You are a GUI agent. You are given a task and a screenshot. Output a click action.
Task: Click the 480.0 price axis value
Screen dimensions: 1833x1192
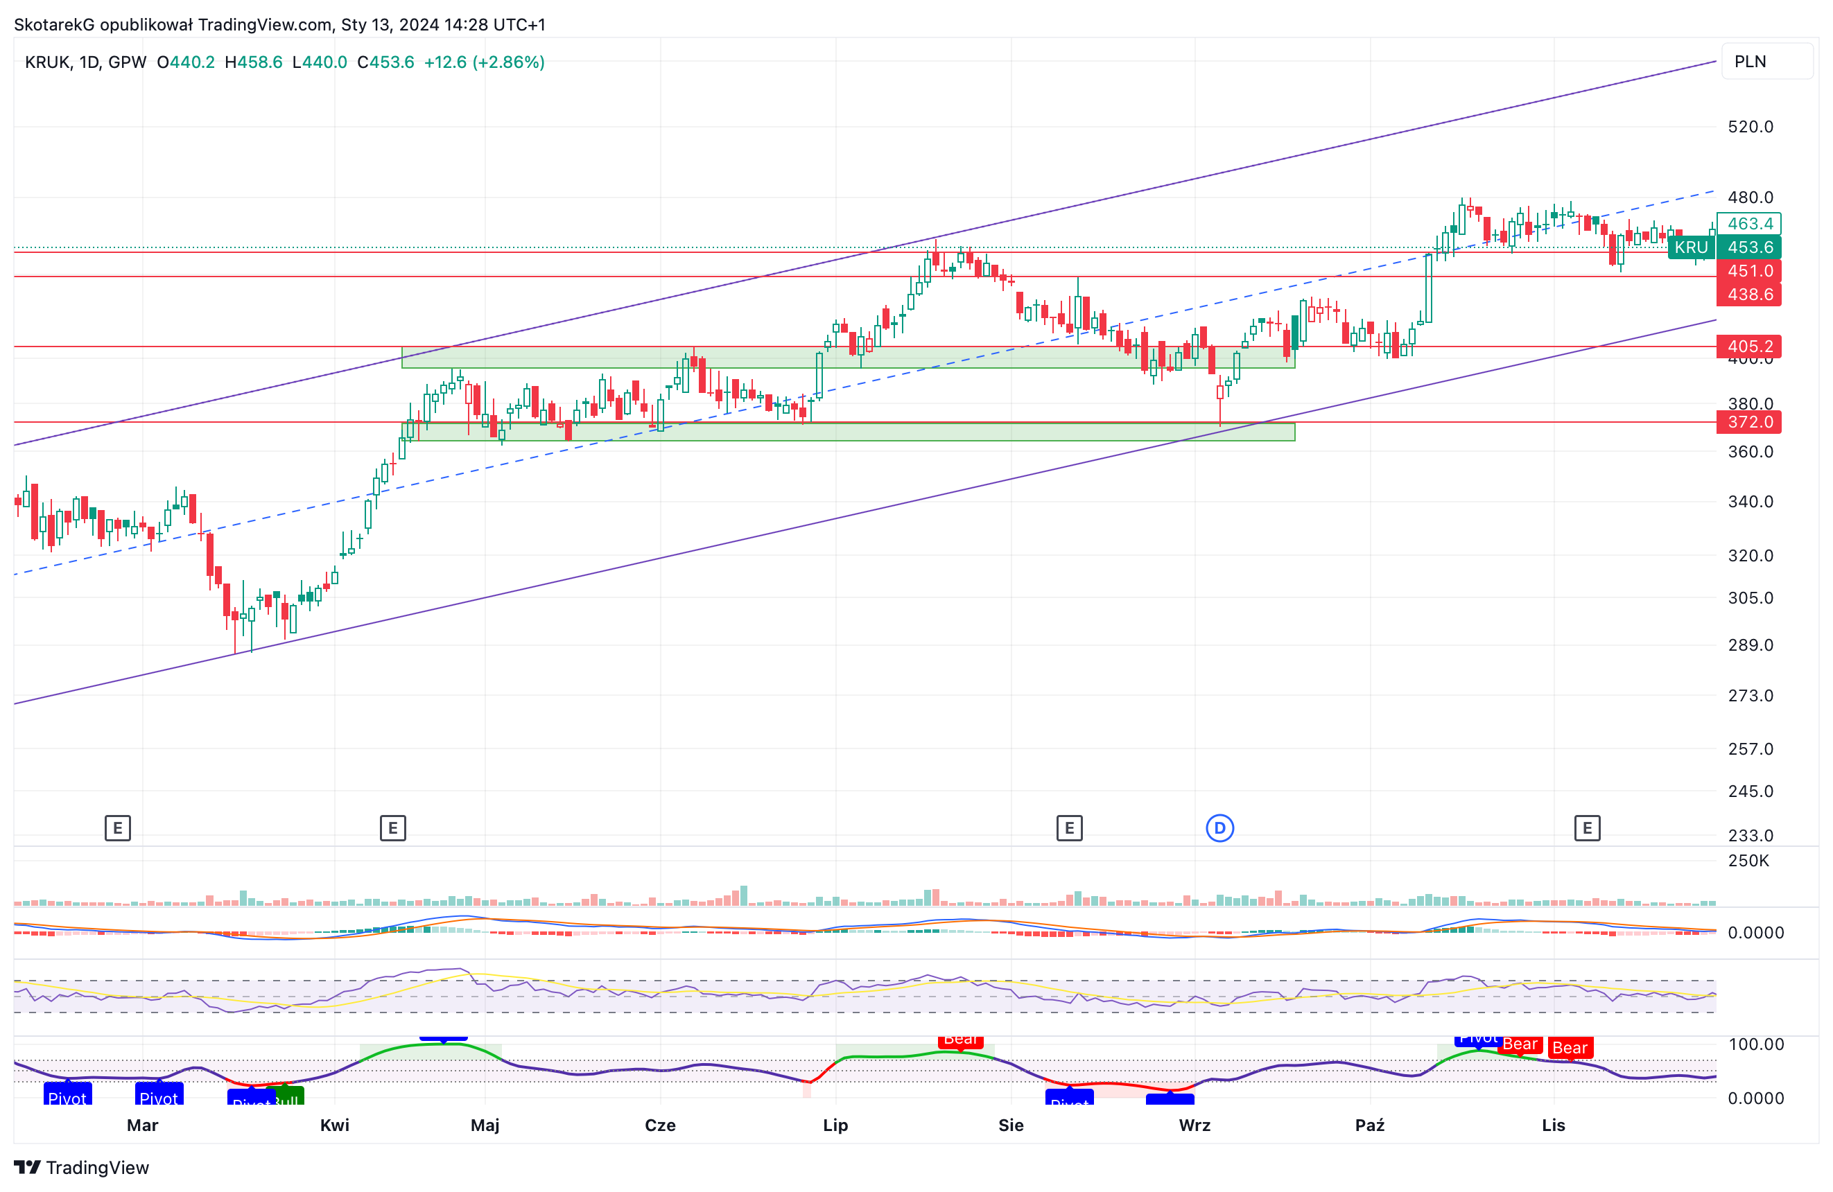click(1751, 198)
